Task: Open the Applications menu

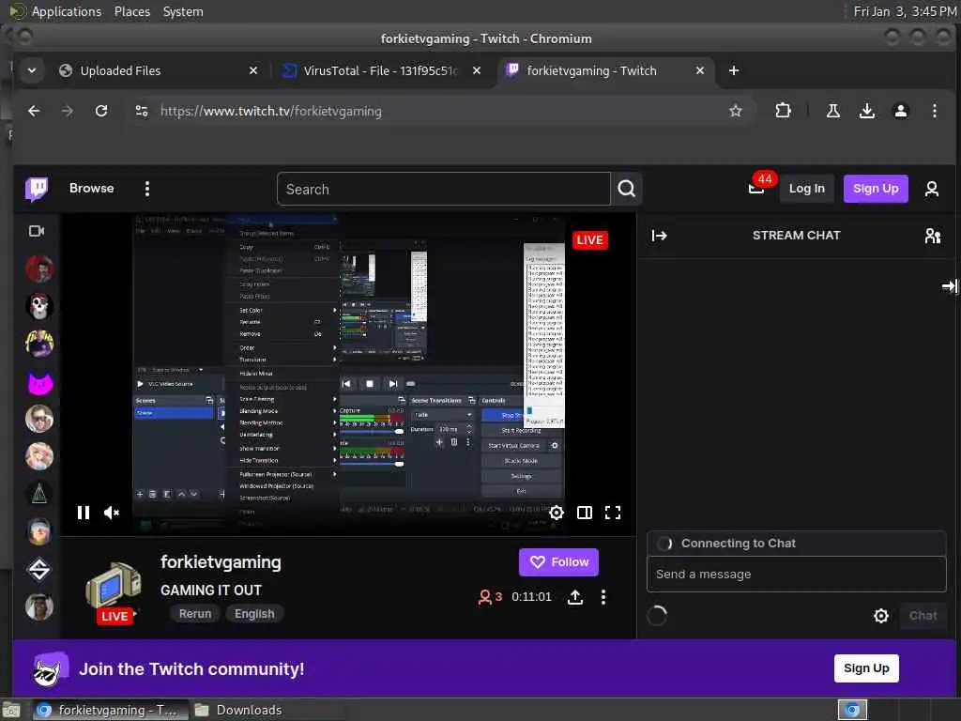Action: tap(67, 11)
